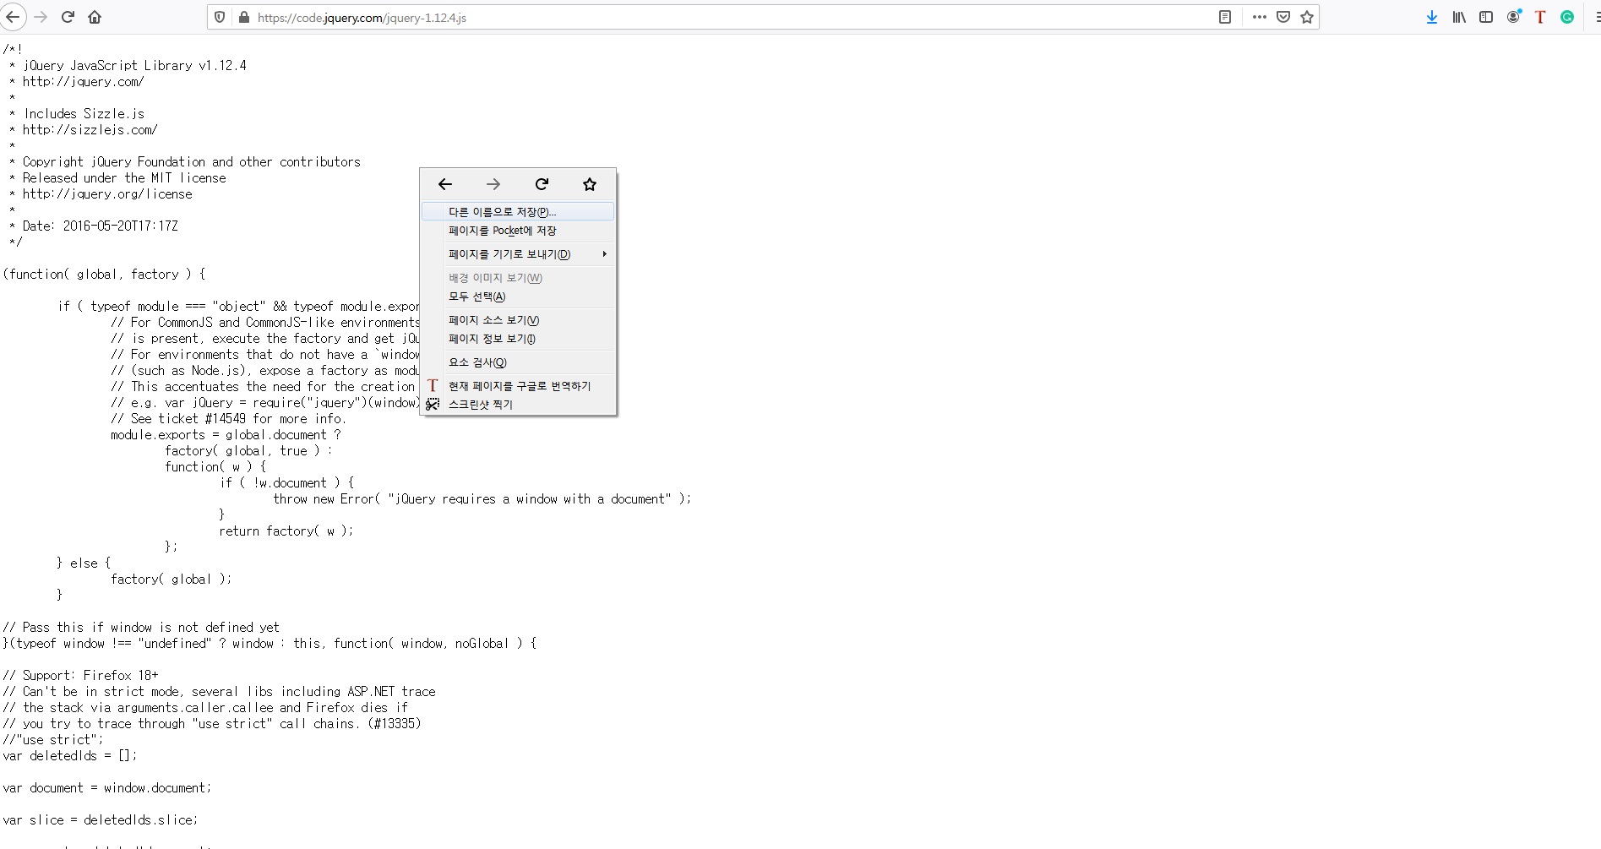The image size is (1601, 849).
Task: Show site security padlock info
Action: point(244,17)
